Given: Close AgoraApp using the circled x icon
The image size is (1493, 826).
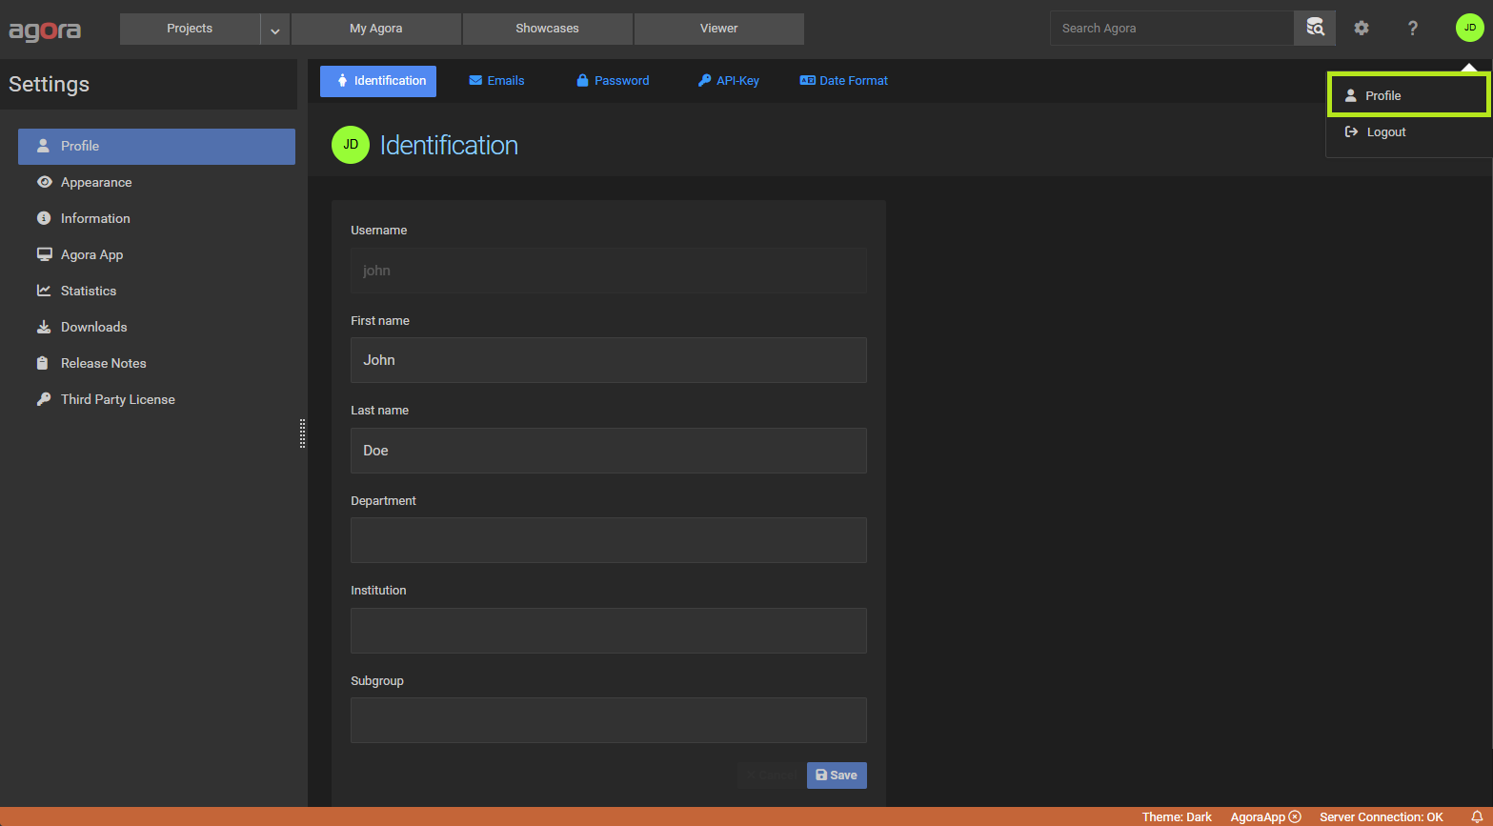Looking at the screenshot, I should click(x=1295, y=816).
